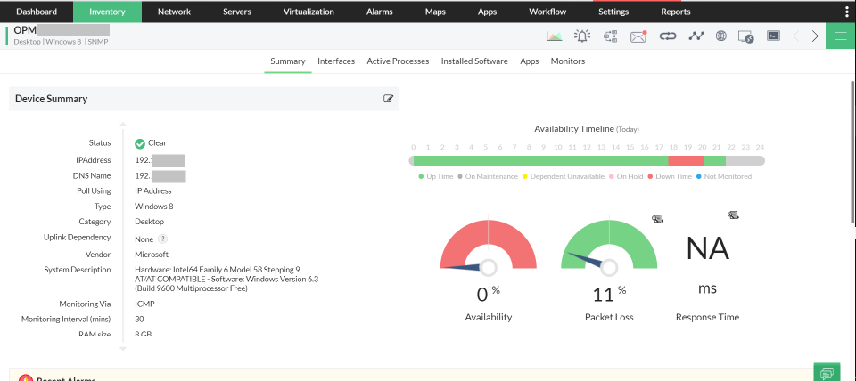Launch the remote desktop connection icon
The image size is (856, 381).
tap(745, 36)
